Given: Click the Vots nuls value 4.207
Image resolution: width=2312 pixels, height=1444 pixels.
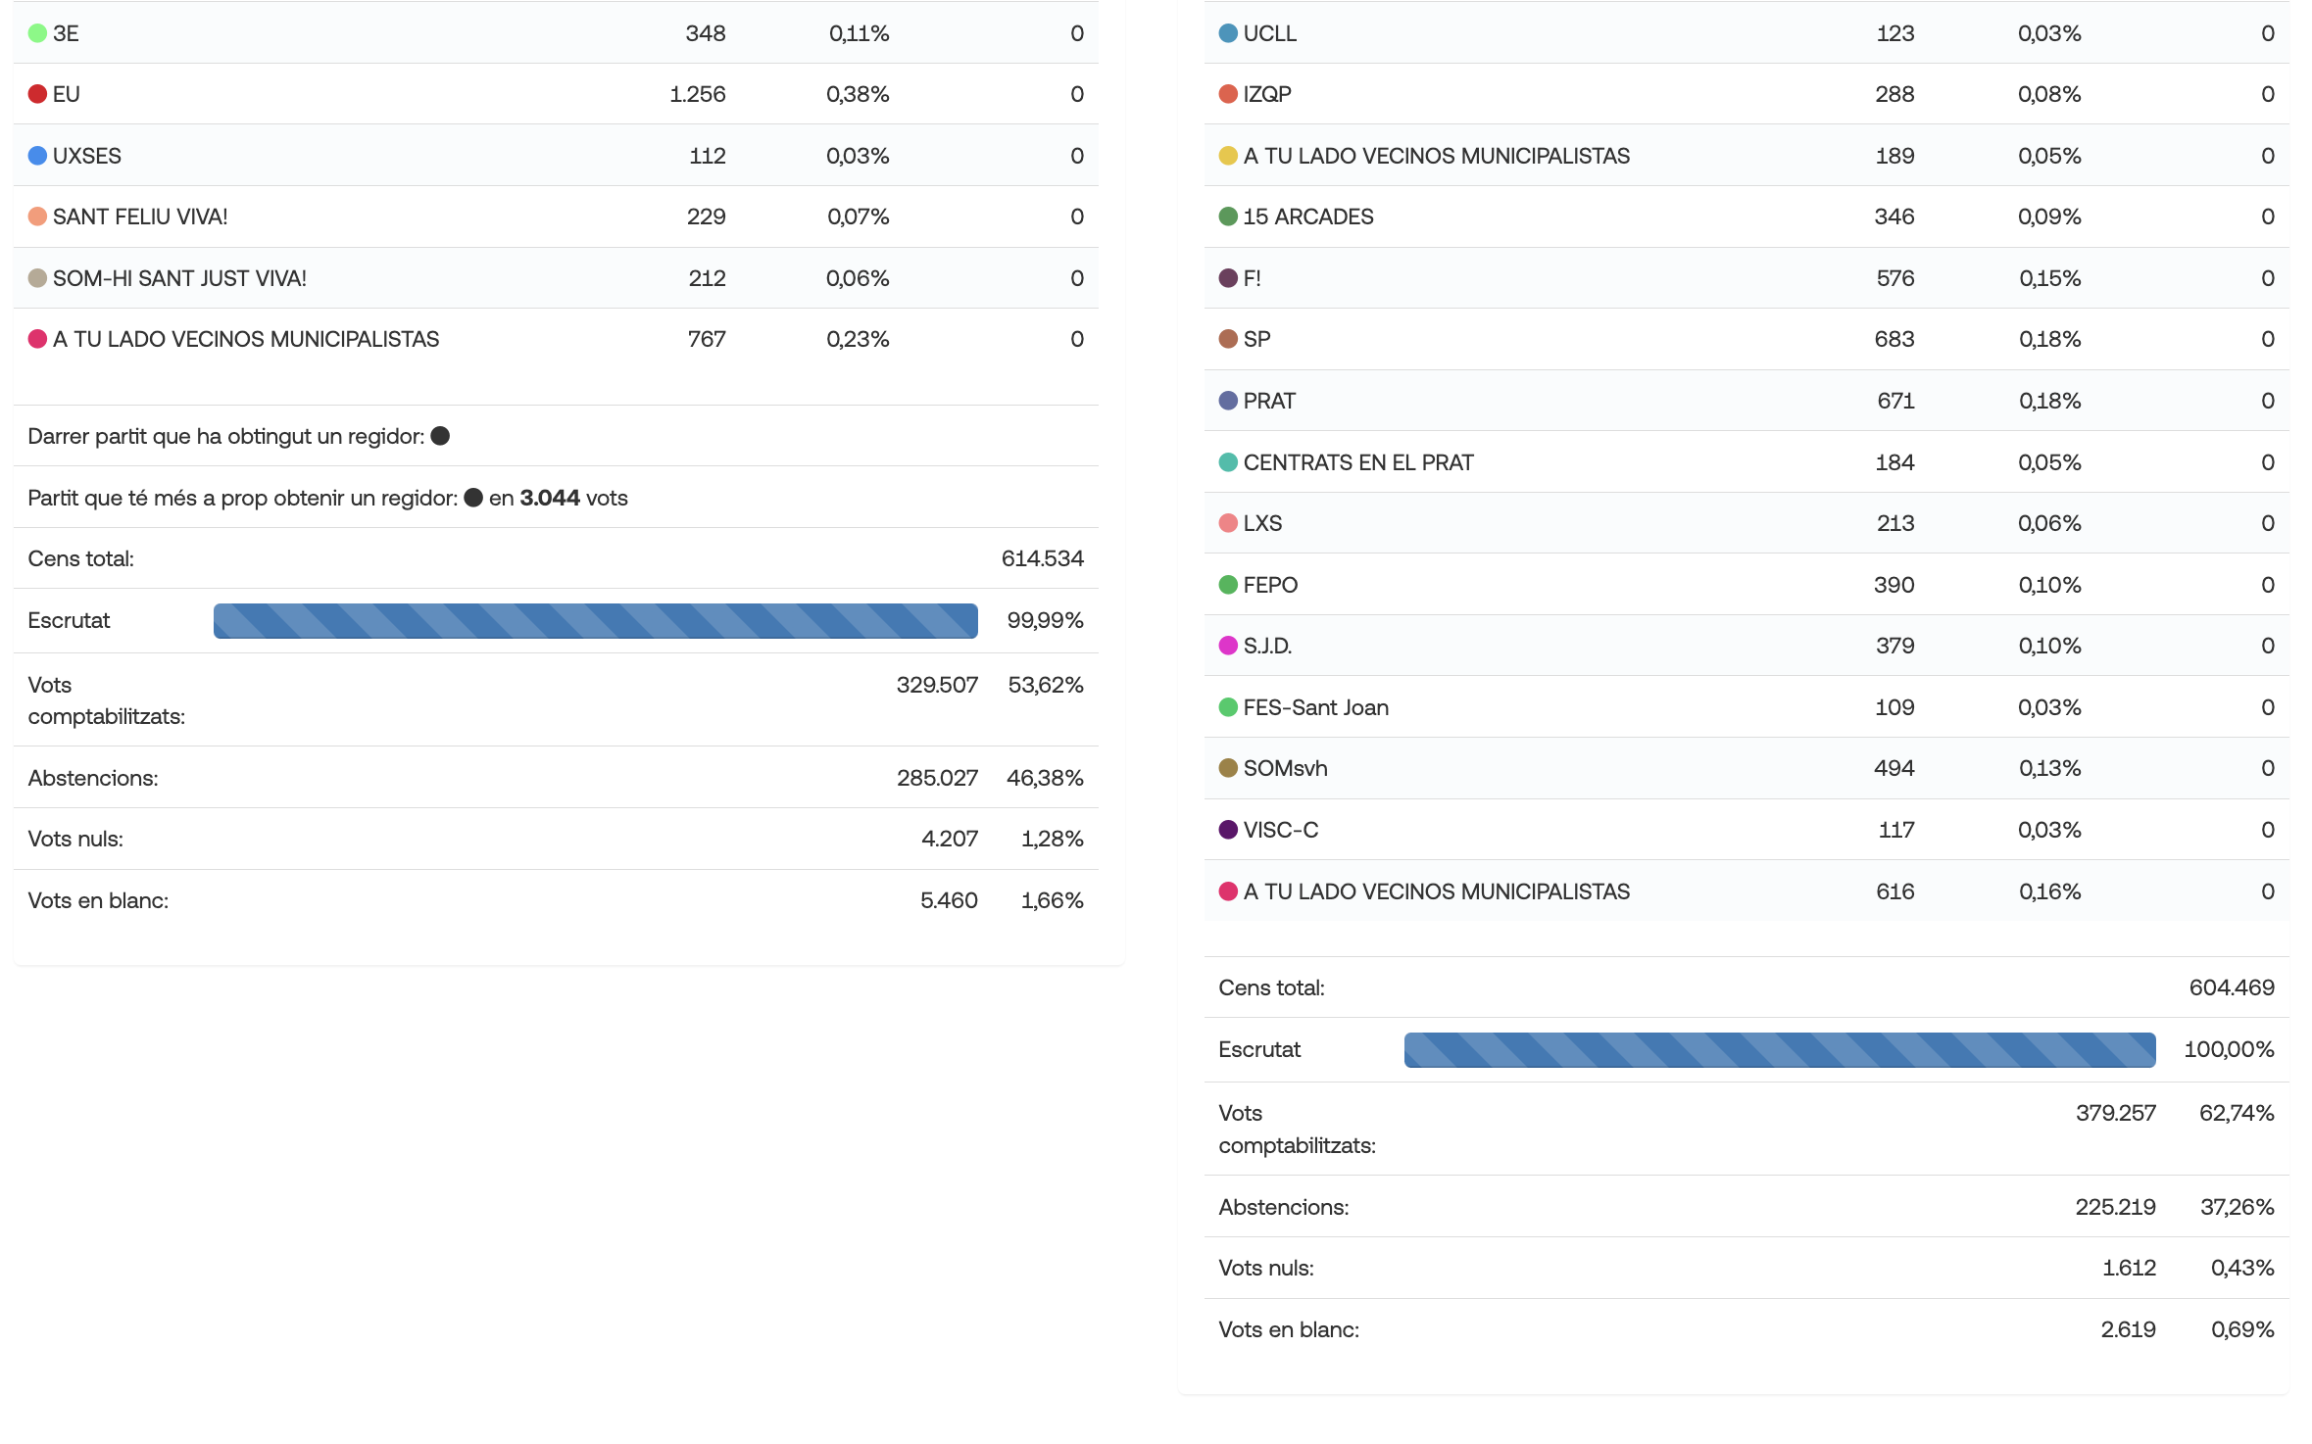Looking at the screenshot, I should point(949,839).
